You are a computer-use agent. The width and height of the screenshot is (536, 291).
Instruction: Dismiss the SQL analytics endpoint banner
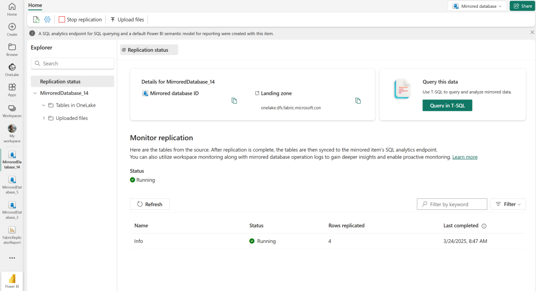(x=532, y=32)
